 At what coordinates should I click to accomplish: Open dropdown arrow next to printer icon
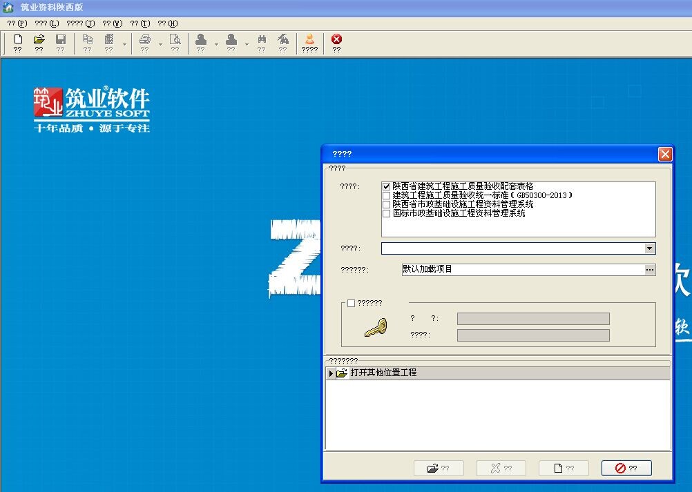[160, 45]
